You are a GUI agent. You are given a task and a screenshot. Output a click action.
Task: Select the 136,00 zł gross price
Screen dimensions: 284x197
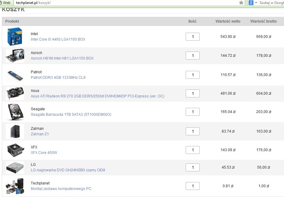coord(264,75)
